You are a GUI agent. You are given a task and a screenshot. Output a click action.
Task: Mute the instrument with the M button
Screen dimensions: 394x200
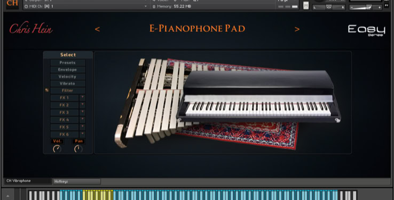click(x=306, y=5)
